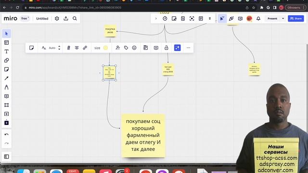Image resolution: width=308 pixels, height=173 pixels.
Task: Open the reactions celebration icon
Action: 231,19
